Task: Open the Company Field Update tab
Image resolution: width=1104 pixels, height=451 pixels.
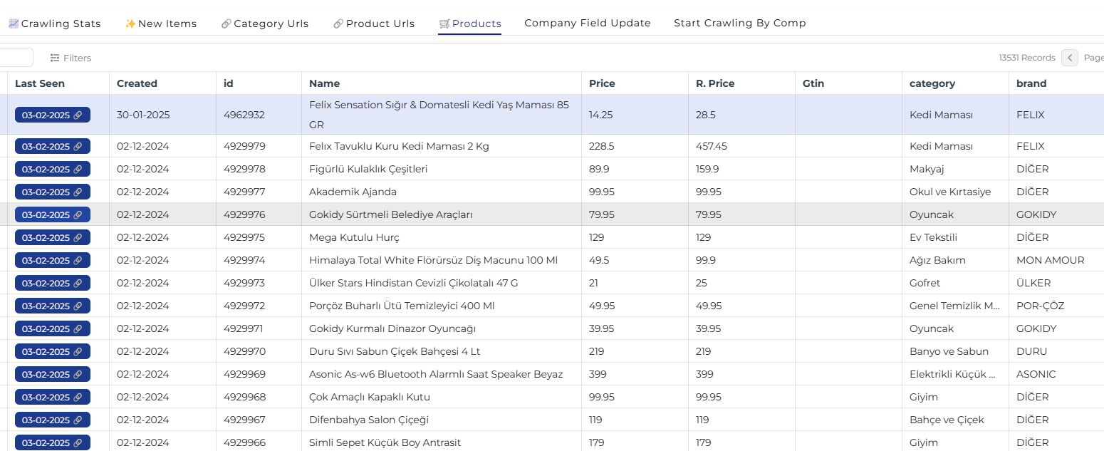Action: 588,23
